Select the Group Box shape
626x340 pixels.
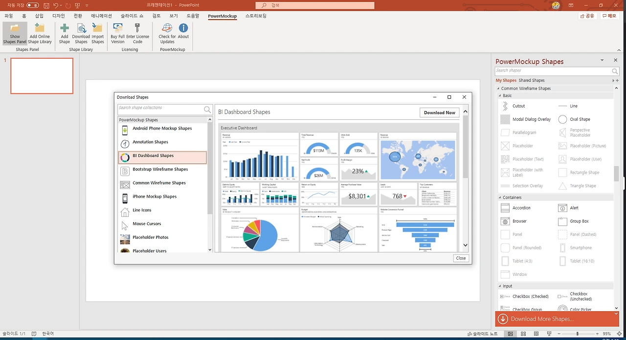point(574,221)
